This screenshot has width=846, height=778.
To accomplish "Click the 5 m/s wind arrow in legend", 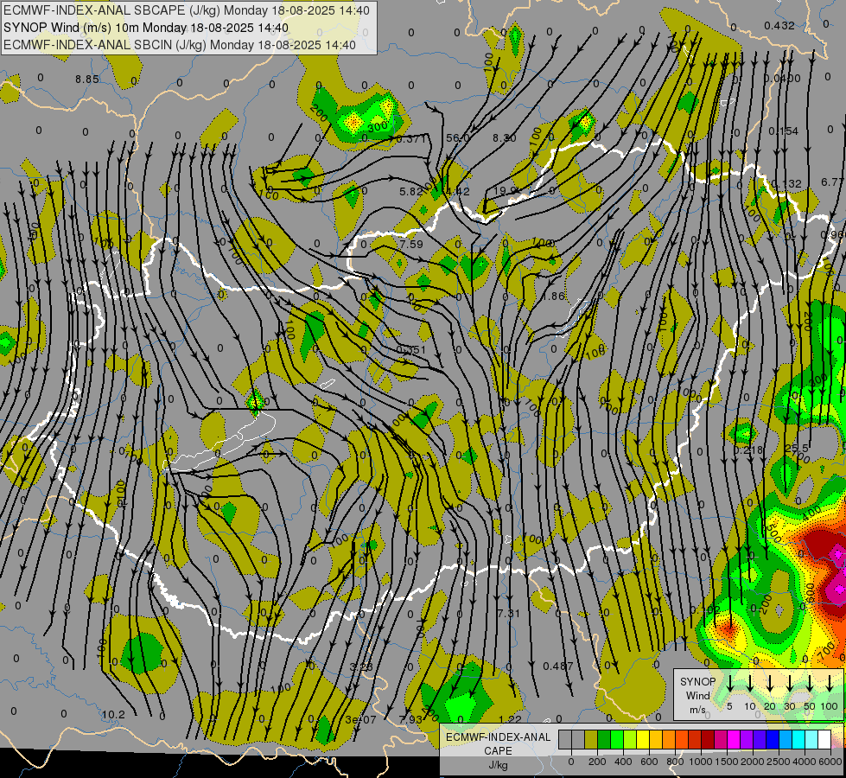I will coord(730,684).
